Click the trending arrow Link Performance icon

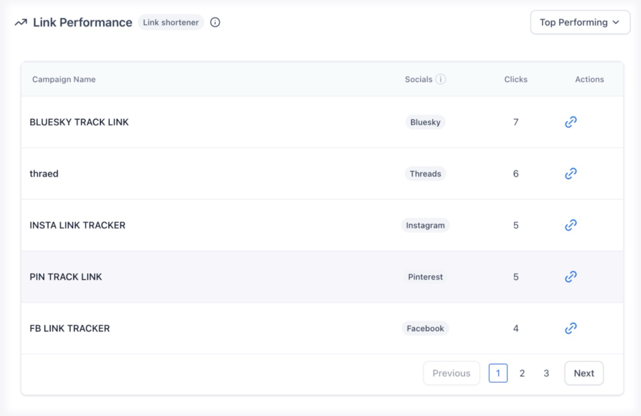21,22
